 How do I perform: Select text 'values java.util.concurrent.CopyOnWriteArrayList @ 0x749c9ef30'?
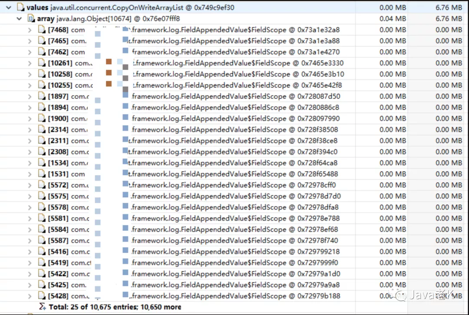pos(130,7)
